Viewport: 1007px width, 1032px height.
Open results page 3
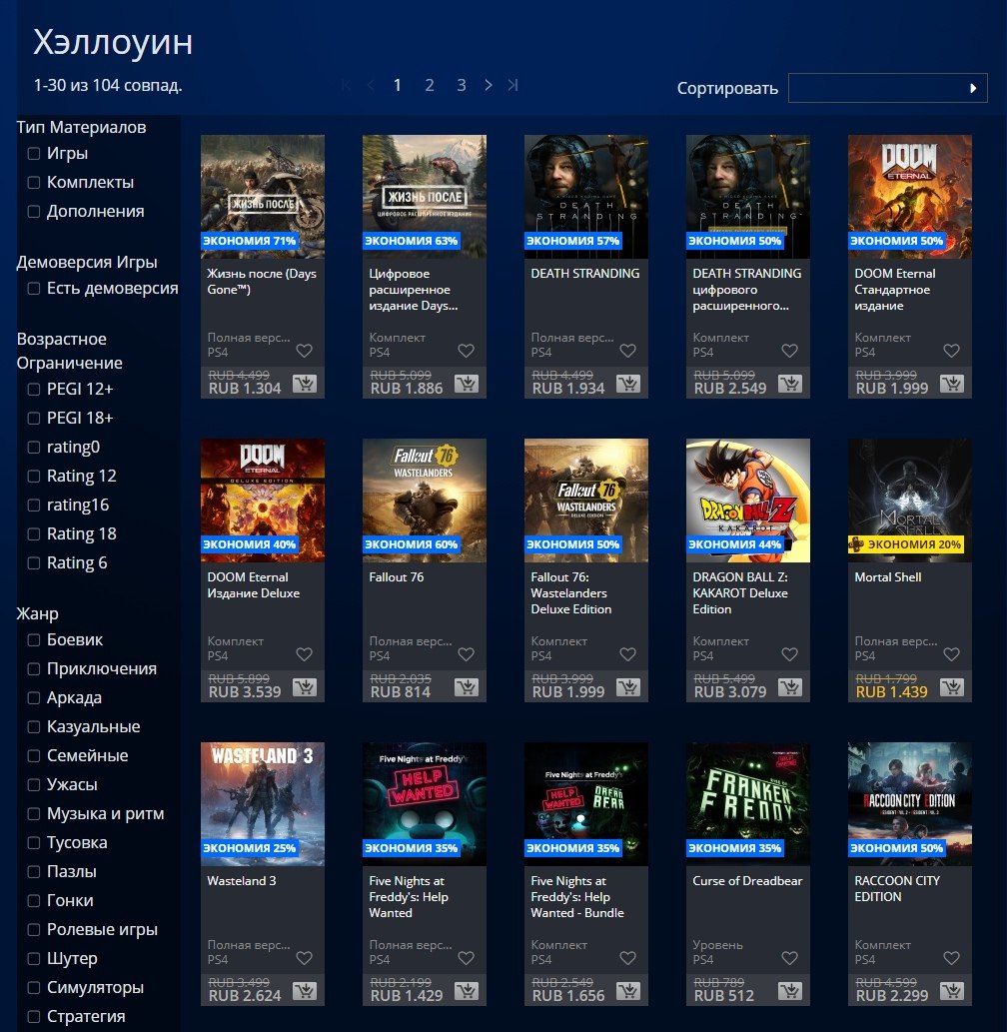462,85
